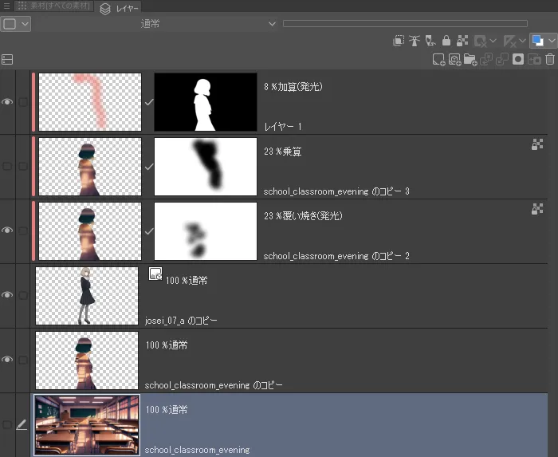Click the Merge with Layer Below icon
The width and height of the screenshot is (558, 457).
pos(501,60)
